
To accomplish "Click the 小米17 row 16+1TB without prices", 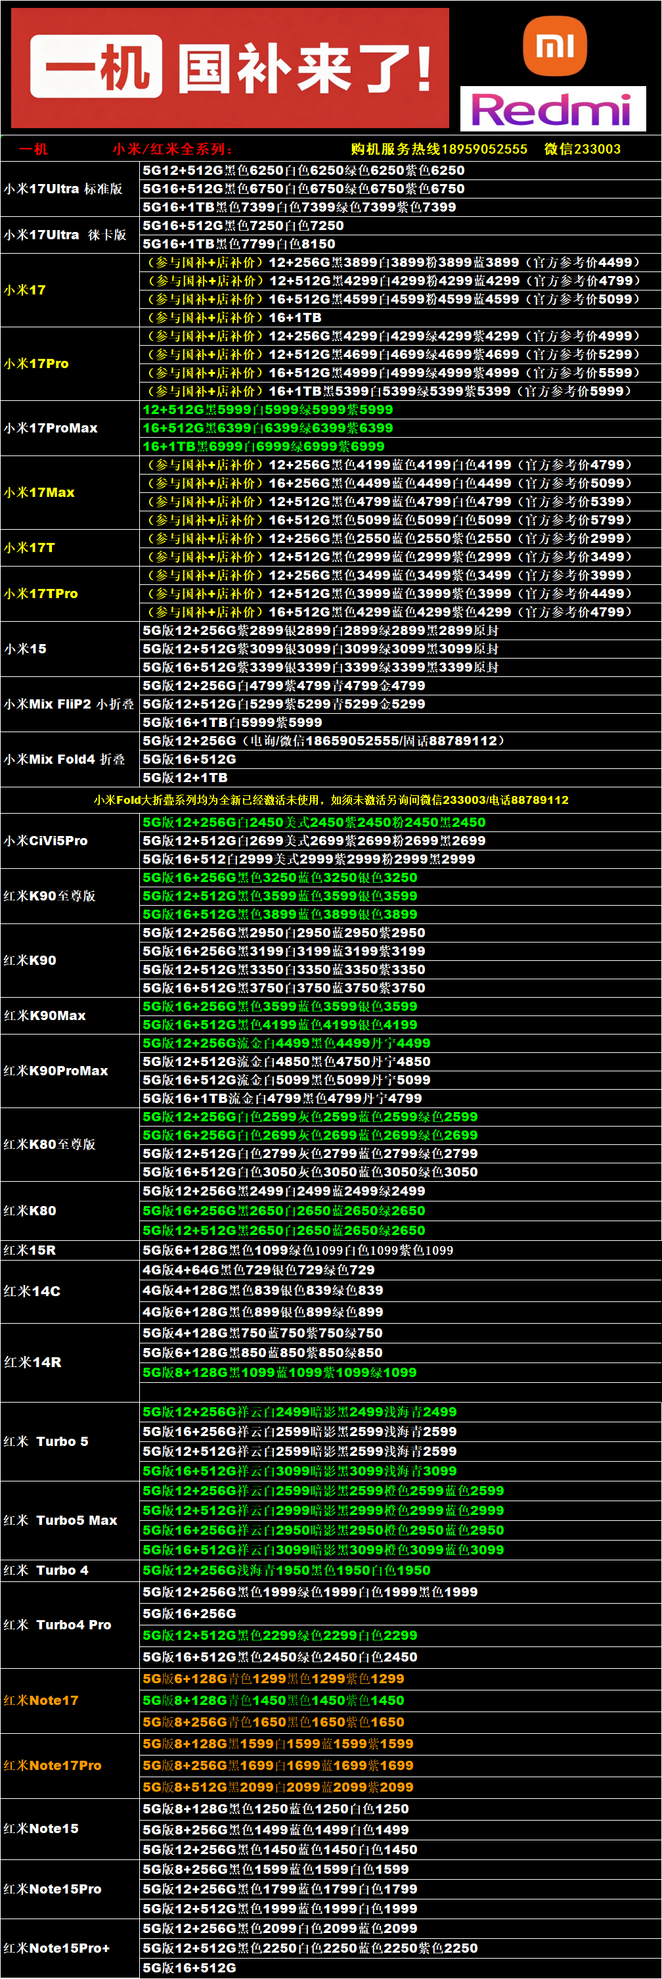I will 400,318.
